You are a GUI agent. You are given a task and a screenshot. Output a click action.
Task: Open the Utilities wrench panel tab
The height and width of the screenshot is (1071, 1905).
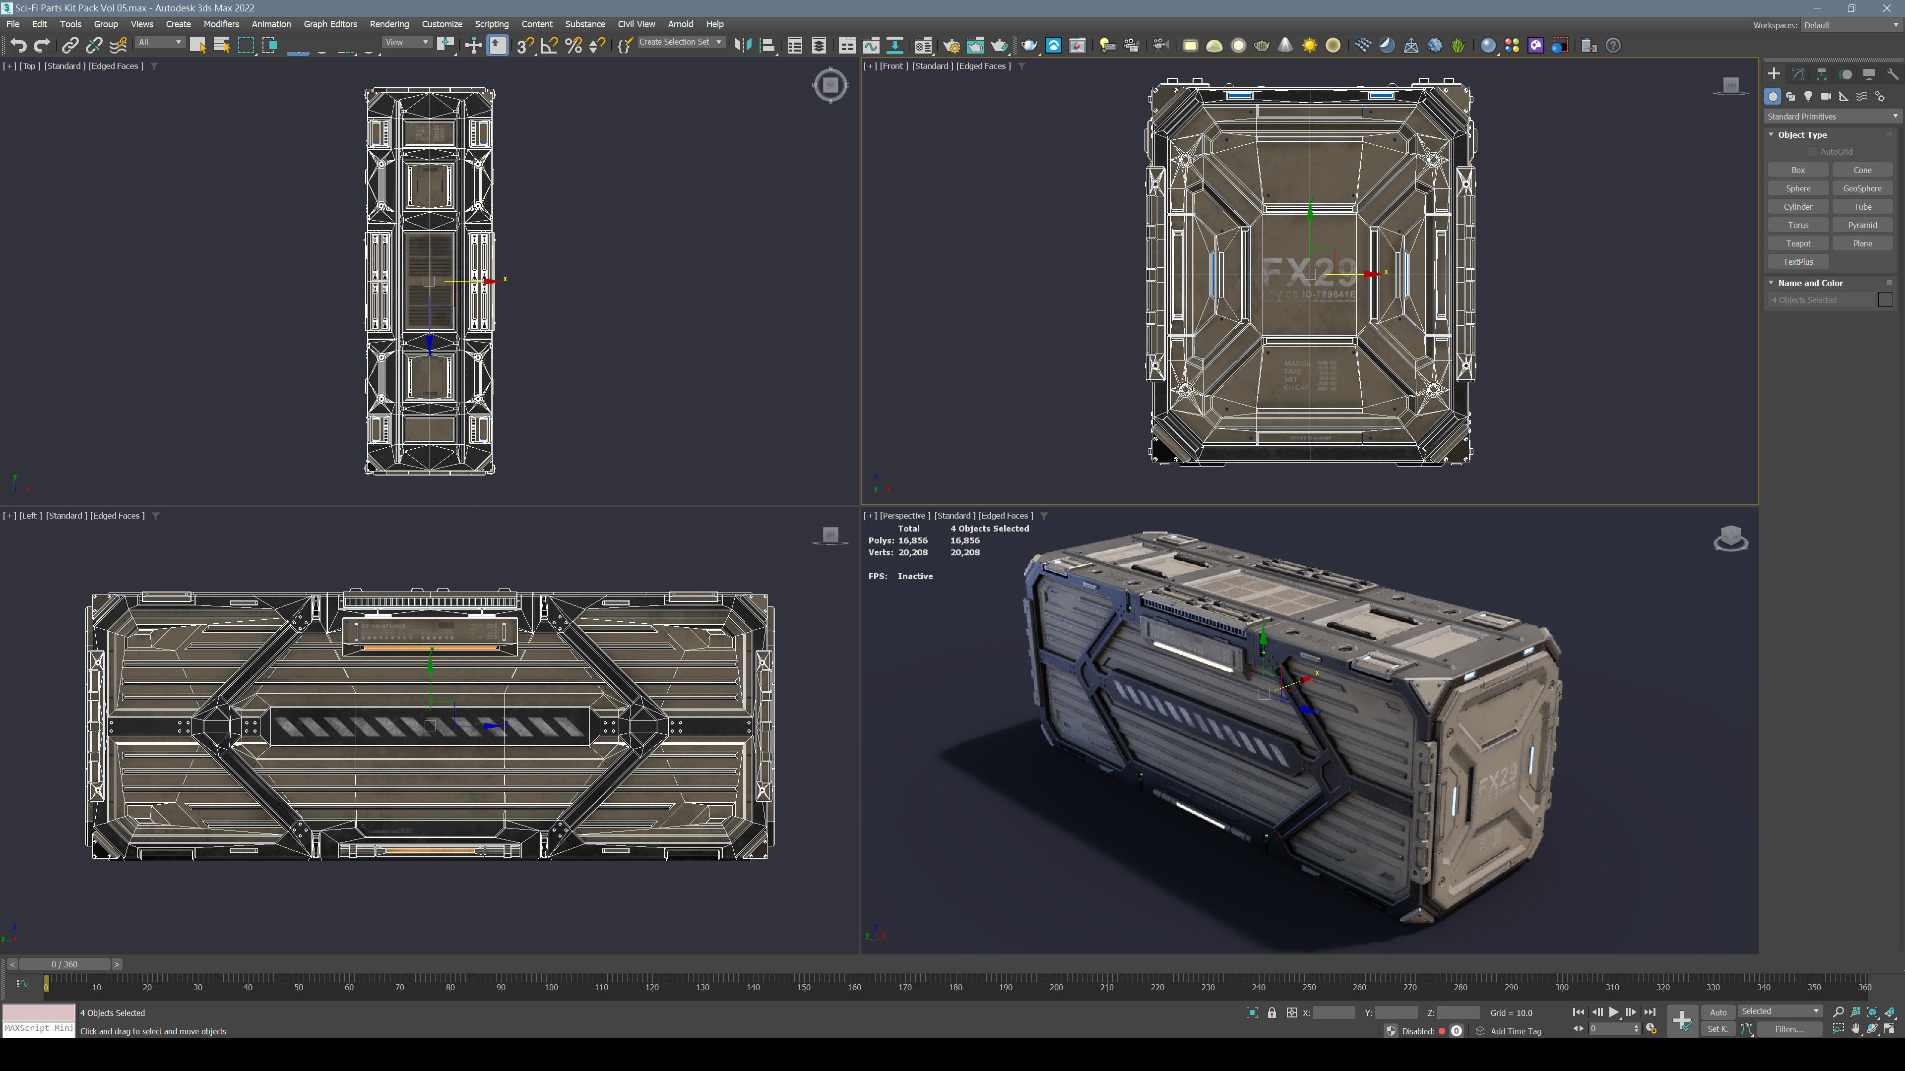[x=1893, y=74]
